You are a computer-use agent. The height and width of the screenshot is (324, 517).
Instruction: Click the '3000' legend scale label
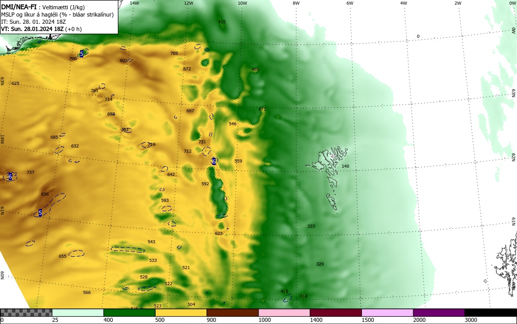coord(471,320)
